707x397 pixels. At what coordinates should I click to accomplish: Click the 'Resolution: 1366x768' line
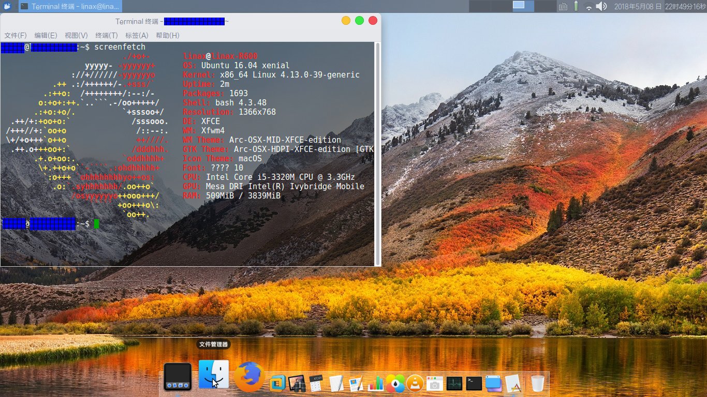(x=229, y=112)
